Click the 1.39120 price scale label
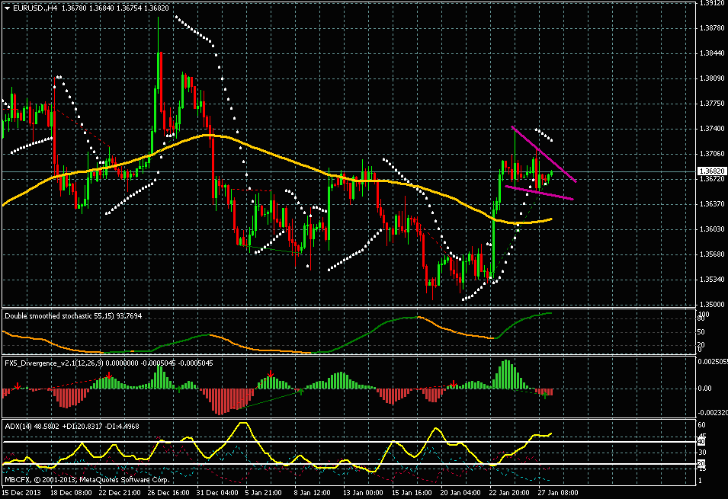 (710, 3)
